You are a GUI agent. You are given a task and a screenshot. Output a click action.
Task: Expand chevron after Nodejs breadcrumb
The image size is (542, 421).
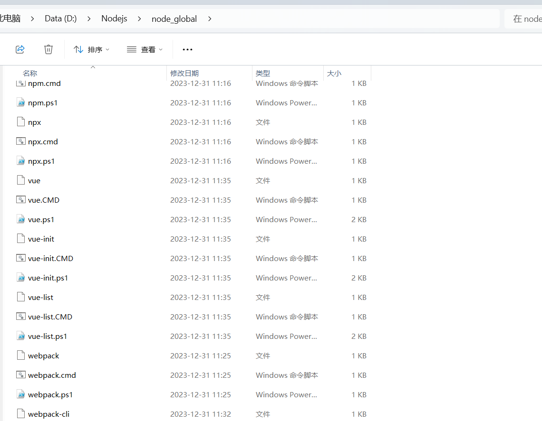click(x=139, y=19)
